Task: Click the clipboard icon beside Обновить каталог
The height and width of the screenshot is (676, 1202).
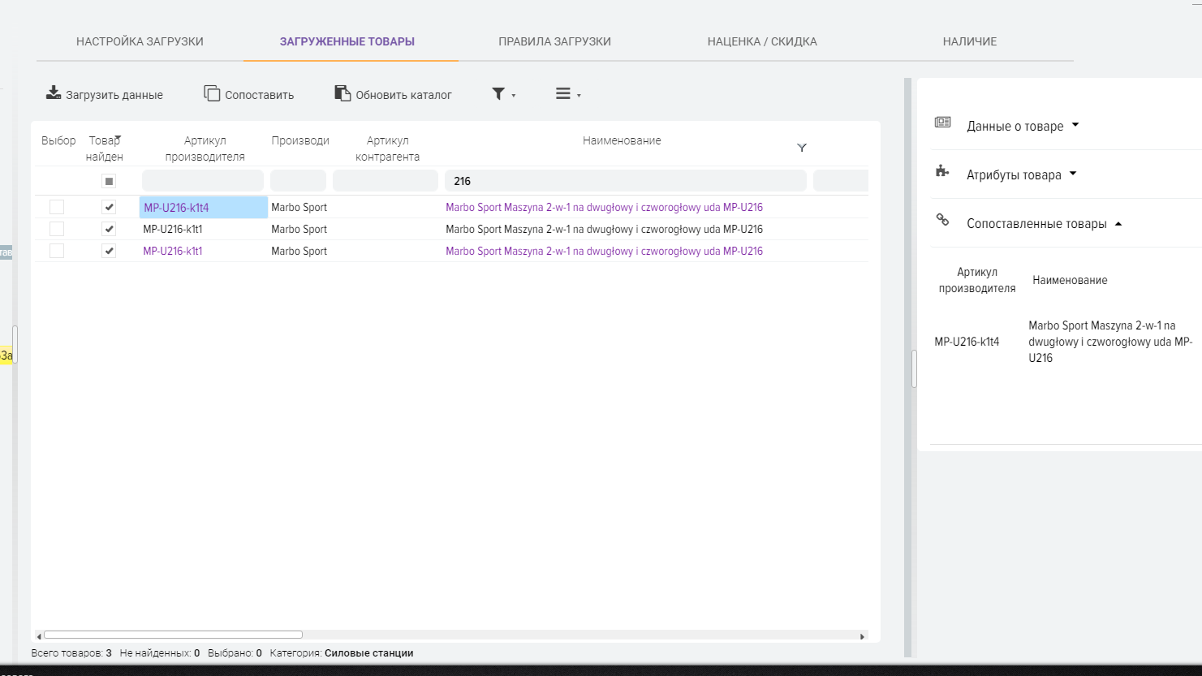Action: [x=343, y=93]
